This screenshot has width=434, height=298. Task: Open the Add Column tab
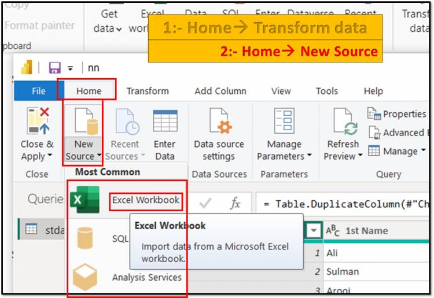click(x=220, y=91)
